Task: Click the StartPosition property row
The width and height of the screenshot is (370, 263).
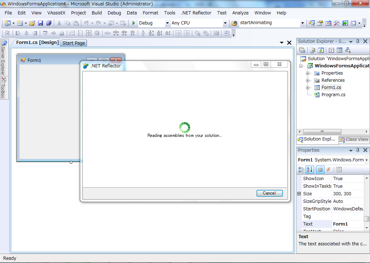Action: tap(333, 209)
